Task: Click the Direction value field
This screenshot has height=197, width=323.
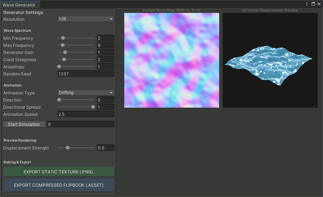Action: 106,100
